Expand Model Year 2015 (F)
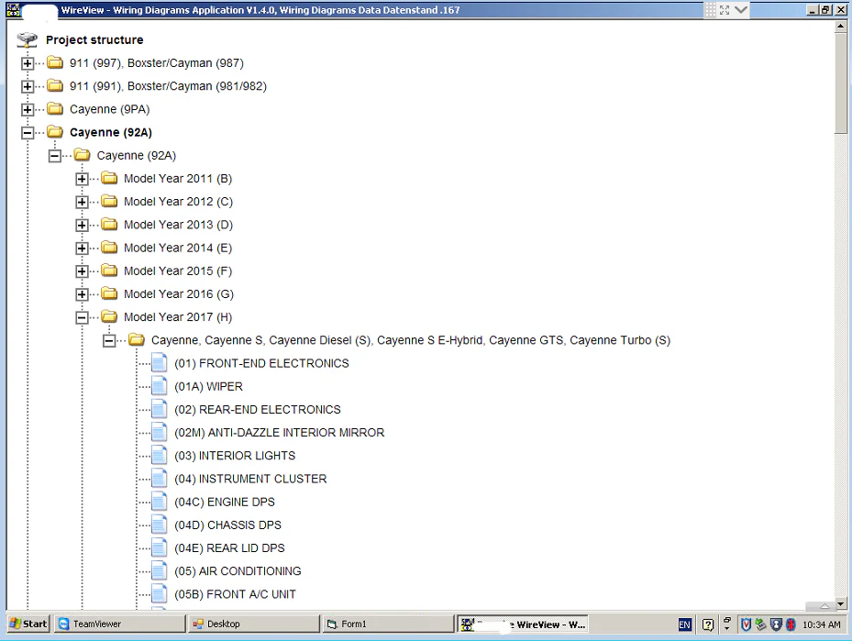This screenshot has height=641, width=852. pos(82,271)
